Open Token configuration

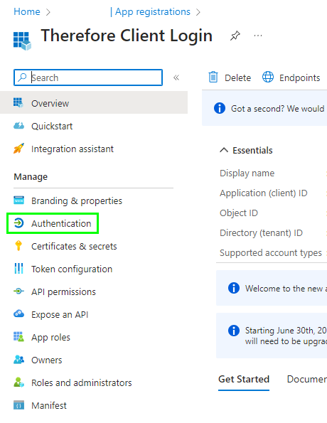click(x=72, y=269)
